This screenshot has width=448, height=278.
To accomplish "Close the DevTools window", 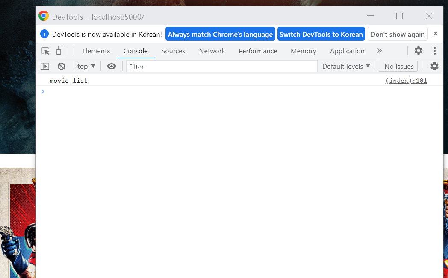I will click(x=429, y=16).
